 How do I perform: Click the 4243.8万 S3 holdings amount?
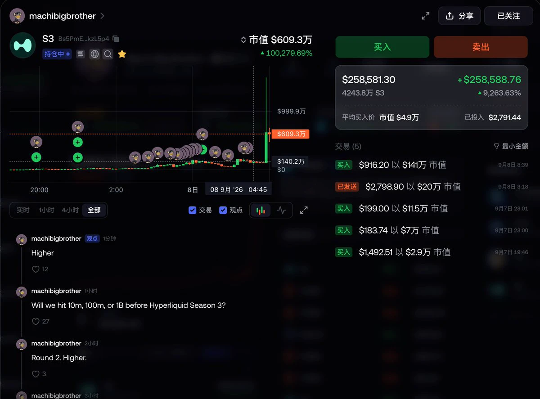pyautogui.click(x=363, y=93)
